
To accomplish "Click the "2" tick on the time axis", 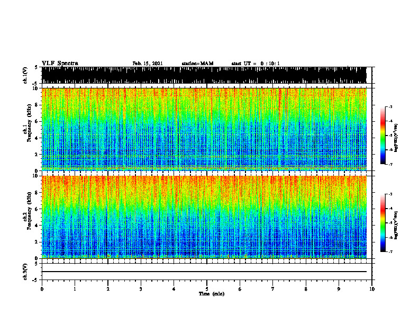I will [x=108, y=289].
